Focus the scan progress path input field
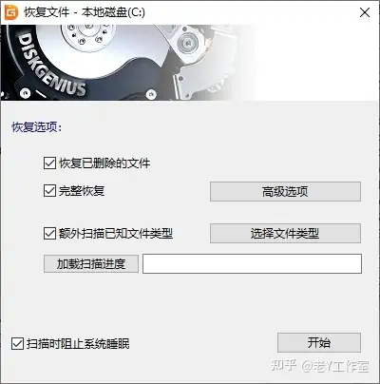 click(x=252, y=263)
